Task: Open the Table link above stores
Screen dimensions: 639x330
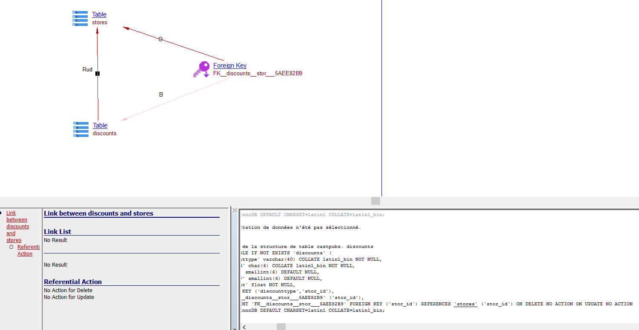Action: click(99, 14)
